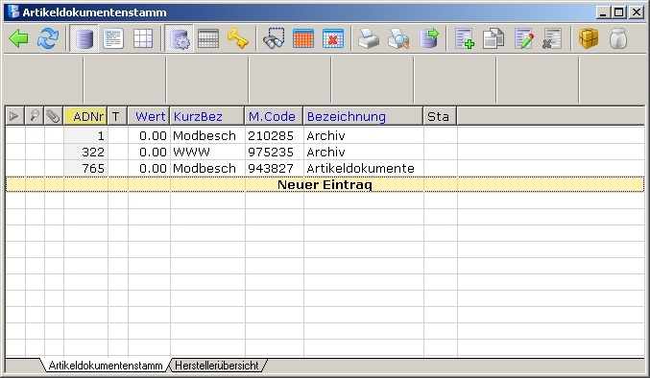Click M.Code value 210285

pos(271,135)
